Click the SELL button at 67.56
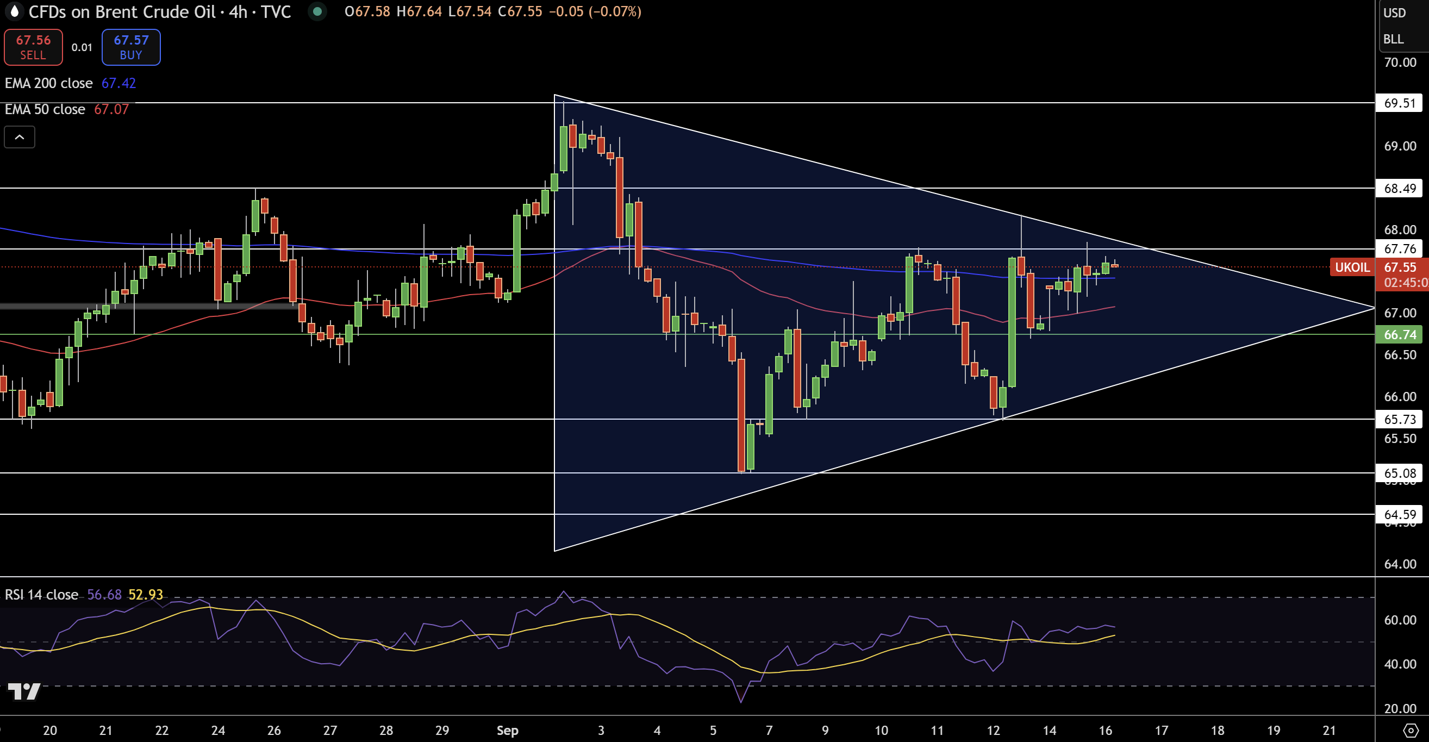Viewport: 1429px width, 742px height. point(33,47)
